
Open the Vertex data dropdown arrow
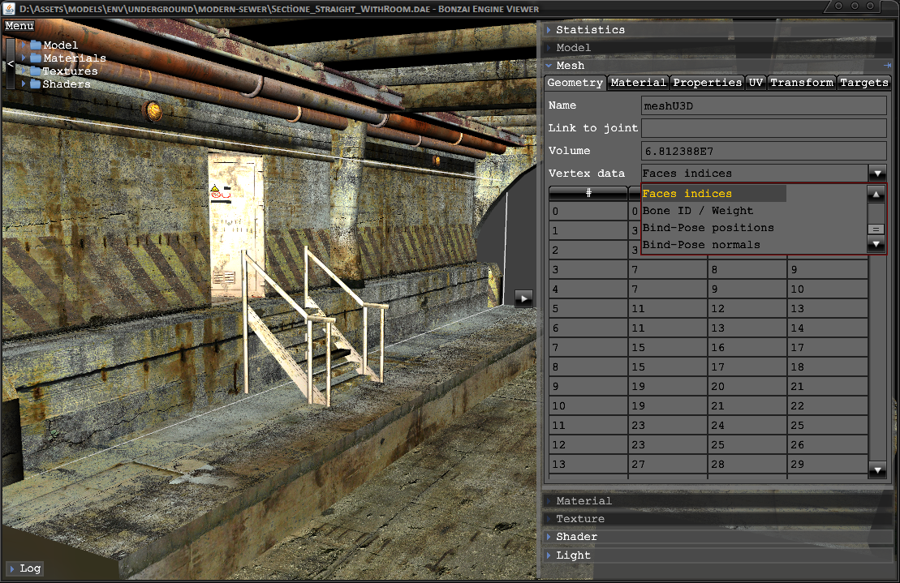coord(877,174)
